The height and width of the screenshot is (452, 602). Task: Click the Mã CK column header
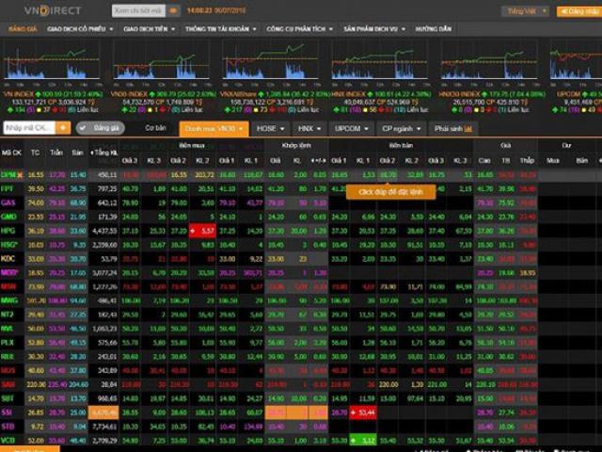tap(11, 153)
